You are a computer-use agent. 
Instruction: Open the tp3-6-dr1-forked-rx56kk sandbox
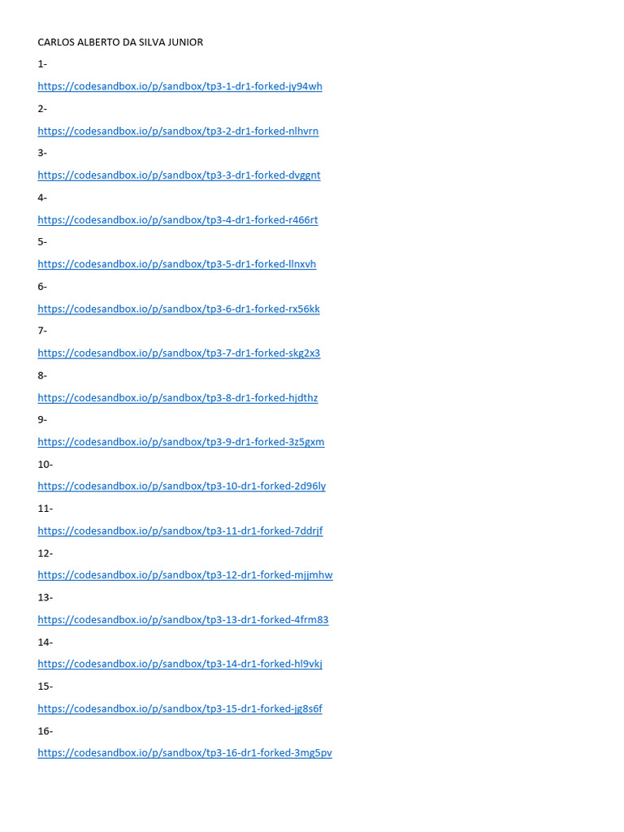pos(179,309)
